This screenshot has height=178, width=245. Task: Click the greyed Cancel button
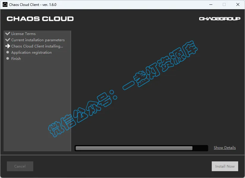(20, 166)
